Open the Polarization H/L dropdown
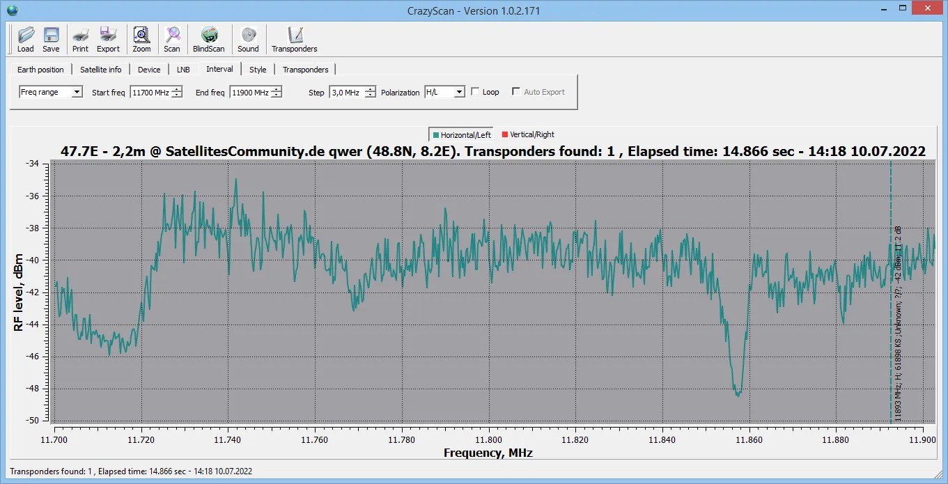 444,92
